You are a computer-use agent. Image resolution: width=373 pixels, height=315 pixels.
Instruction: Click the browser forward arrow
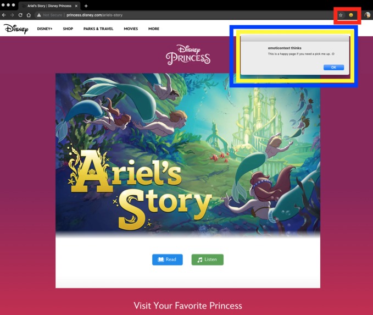(12, 15)
